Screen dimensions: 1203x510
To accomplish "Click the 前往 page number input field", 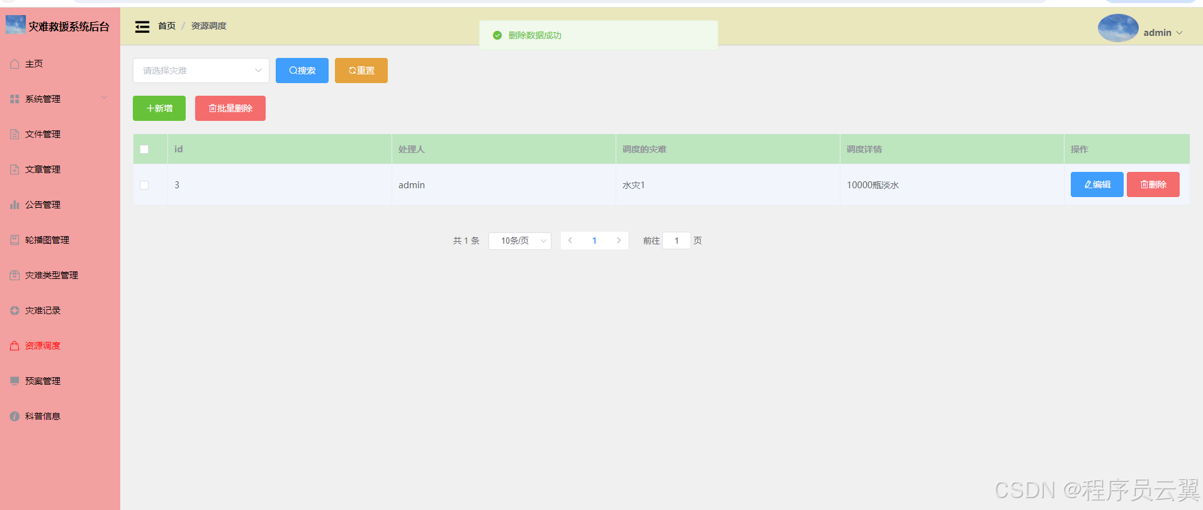I will [x=677, y=241].
